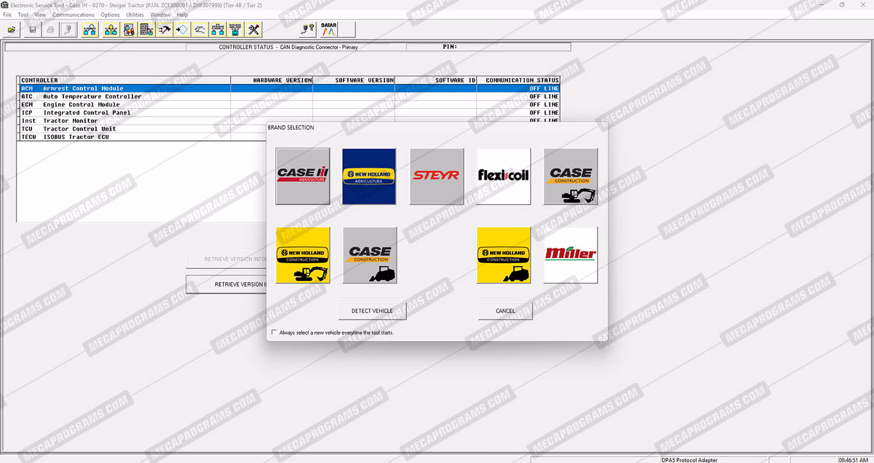874x463 pixels.
Task: Select the Inst Tractor Monitor row
Action: pyautogui.click(x=289, y=120)
